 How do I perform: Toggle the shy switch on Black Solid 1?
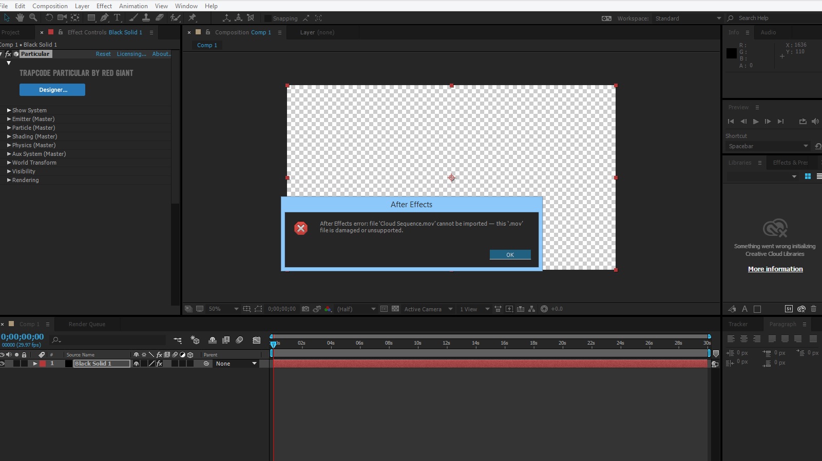pos(136,364)
